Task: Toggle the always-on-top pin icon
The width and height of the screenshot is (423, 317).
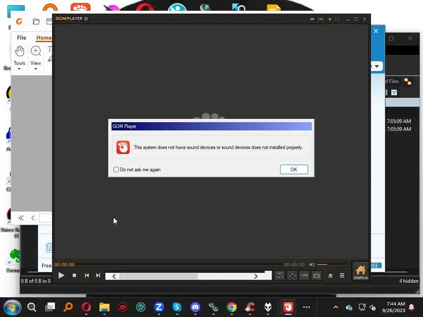Action: click(329, 19)
